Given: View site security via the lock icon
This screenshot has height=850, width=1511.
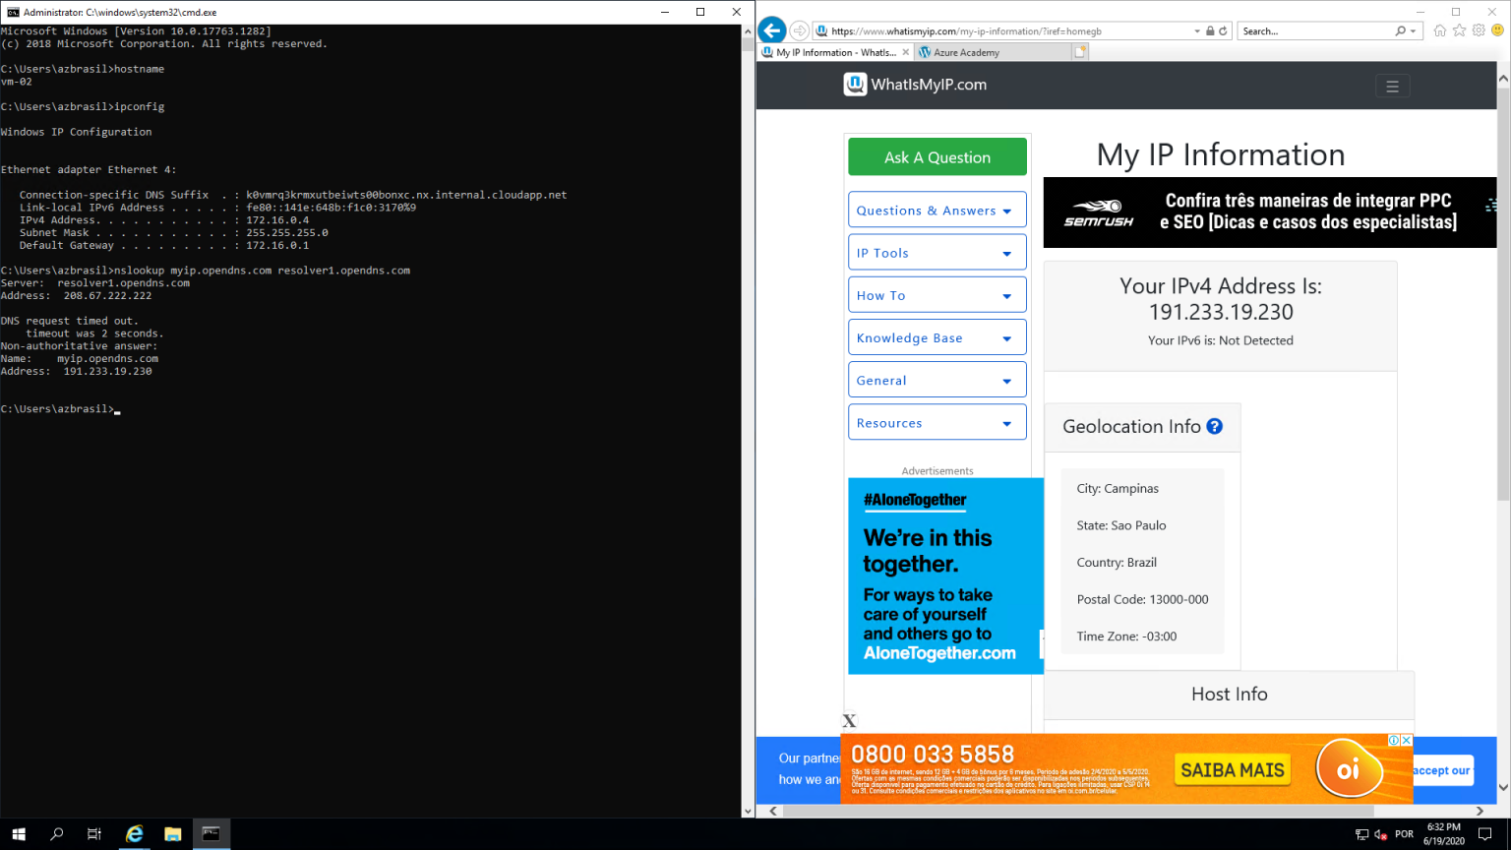Looking at the screenshot, I should point(1209,30).
